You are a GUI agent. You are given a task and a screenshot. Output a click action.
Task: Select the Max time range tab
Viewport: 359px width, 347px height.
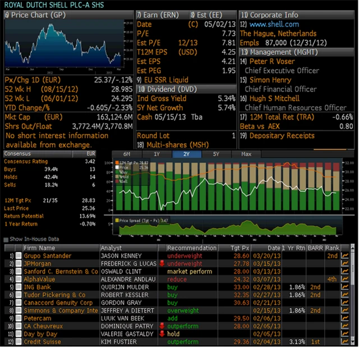(x=246, y=154)
